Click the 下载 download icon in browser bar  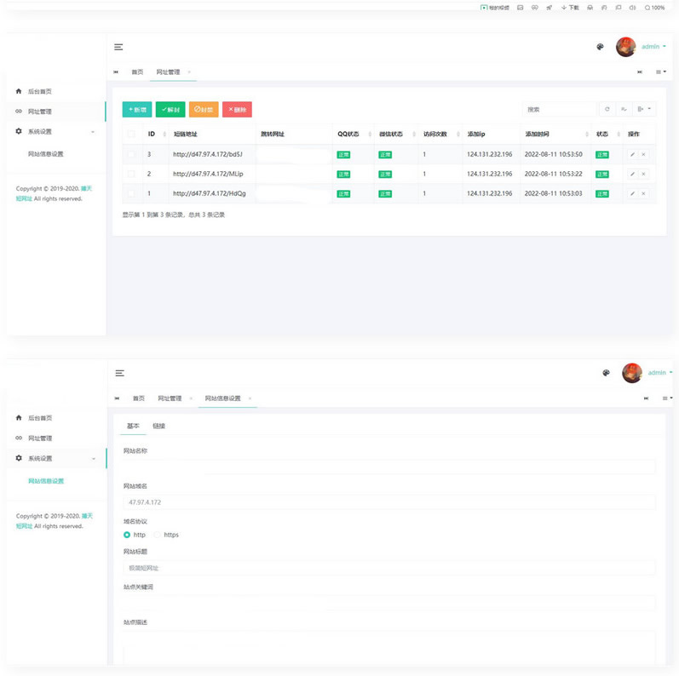(569, 8)
